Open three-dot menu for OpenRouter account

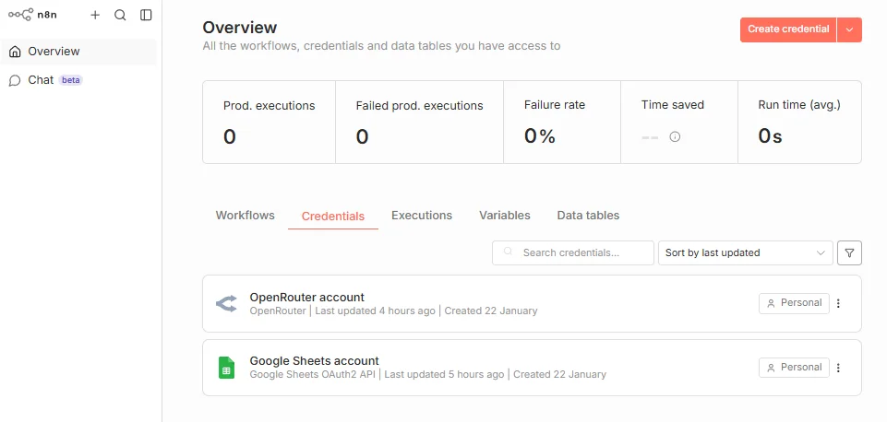click(838, 303)
